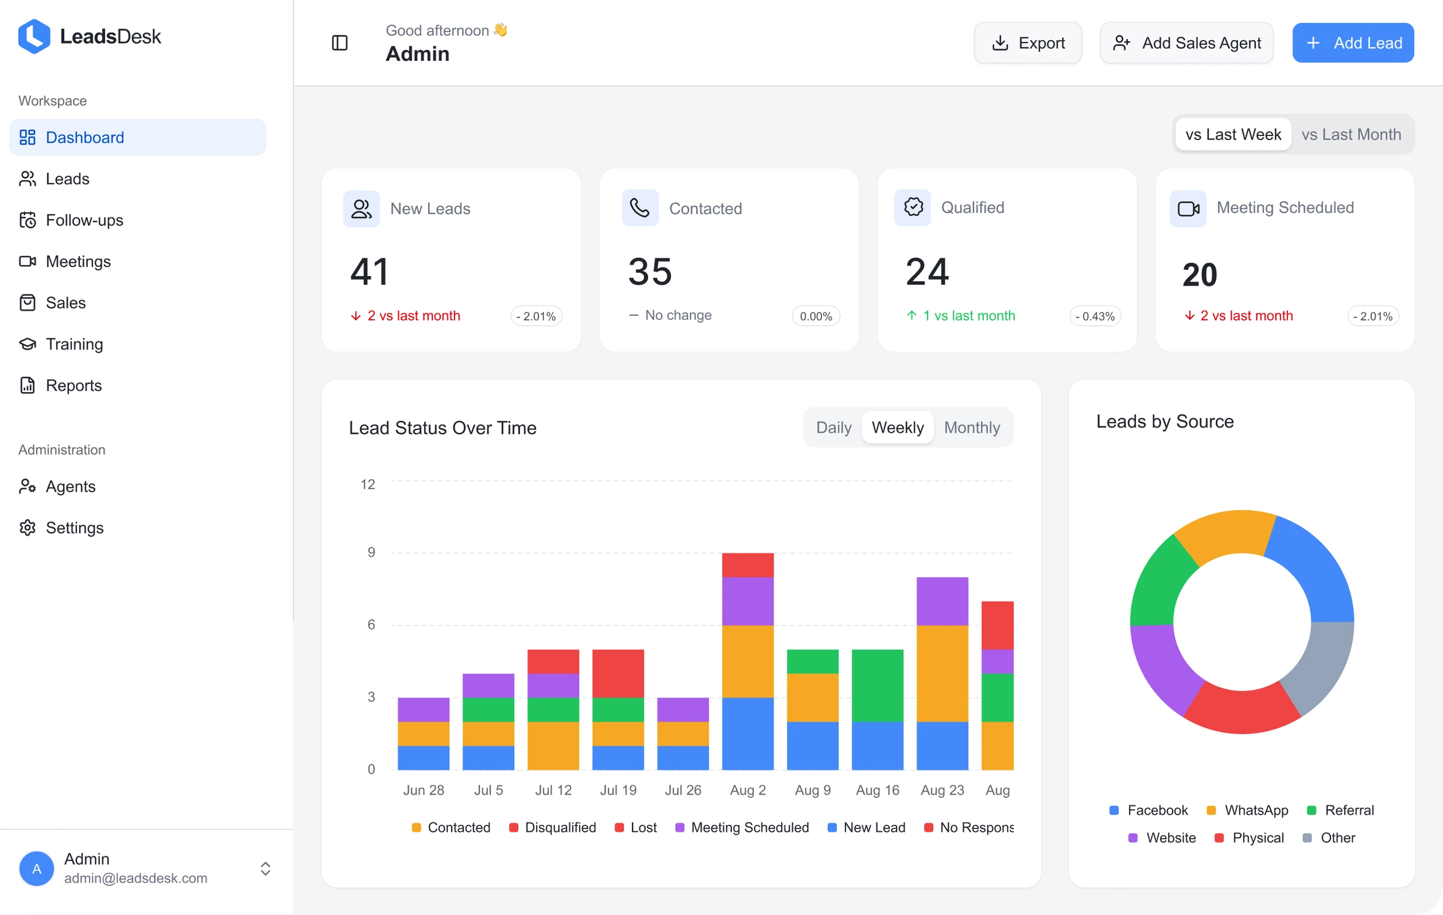Open Reports from the sidebar
The width and height of the screenshot is (1443, 915).
click(x=138, y=385)
